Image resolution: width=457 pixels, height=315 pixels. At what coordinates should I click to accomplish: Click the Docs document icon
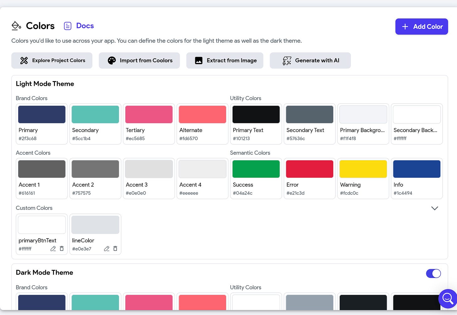click(67, 26)
